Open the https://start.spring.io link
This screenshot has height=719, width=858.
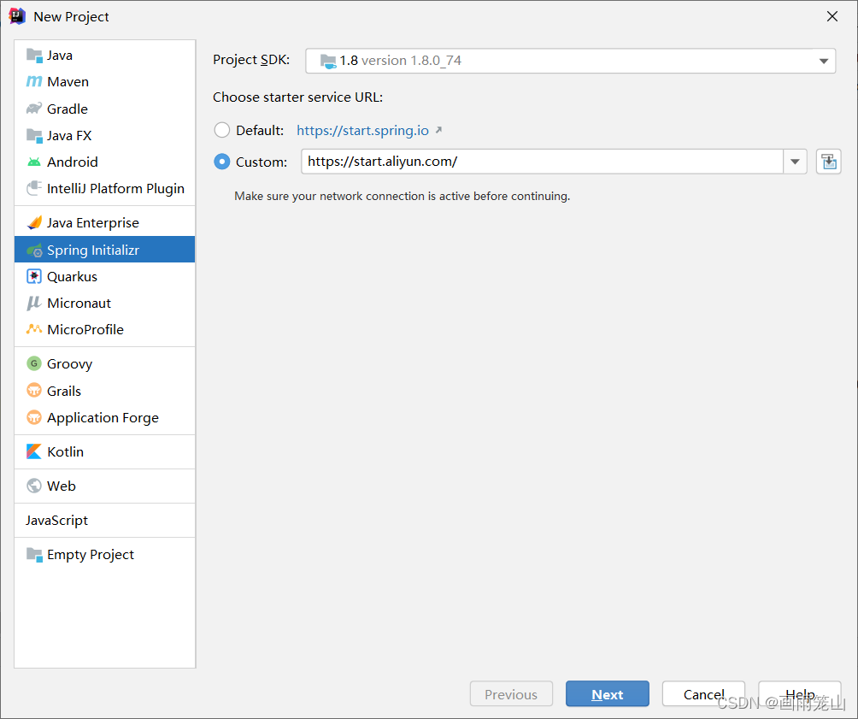coord(363,130)
